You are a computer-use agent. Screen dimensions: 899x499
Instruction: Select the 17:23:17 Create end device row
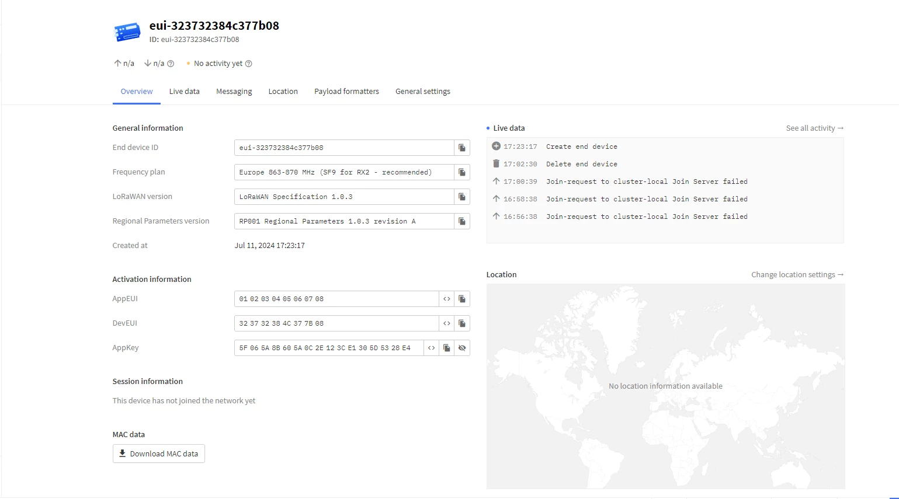[665, 146]
